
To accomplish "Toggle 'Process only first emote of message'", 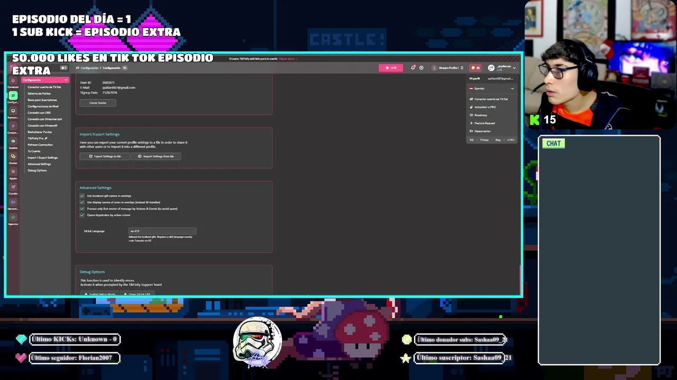I will coord(82,208).
